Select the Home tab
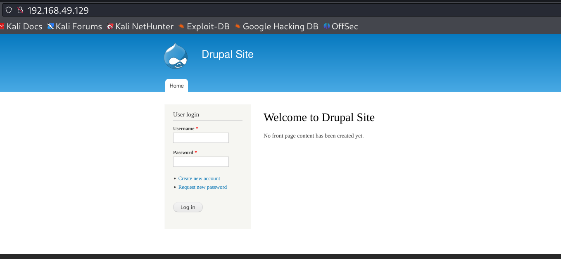Viewport: 561px width, 259px height. pos(176,86)
